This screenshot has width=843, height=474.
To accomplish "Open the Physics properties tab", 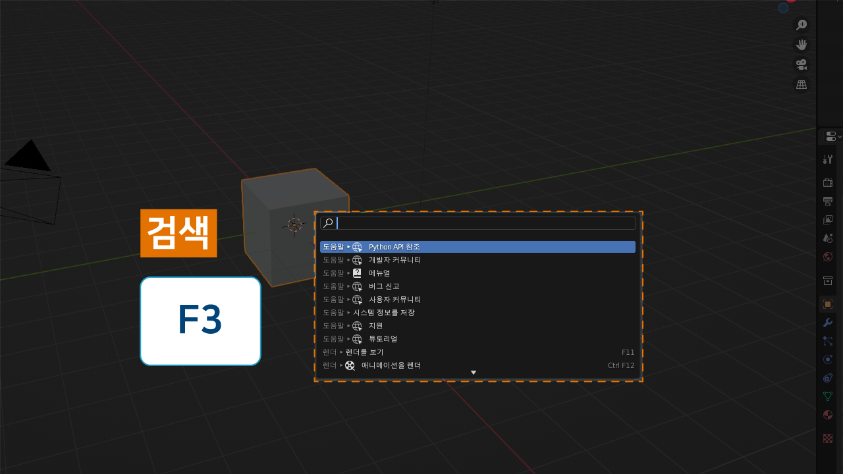I will 828,359.
